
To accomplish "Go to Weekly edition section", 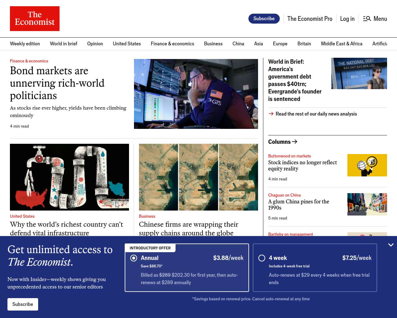I will pos(25,44).
